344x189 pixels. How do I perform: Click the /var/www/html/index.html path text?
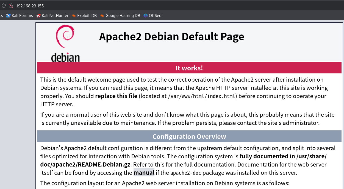pos(201,96)
